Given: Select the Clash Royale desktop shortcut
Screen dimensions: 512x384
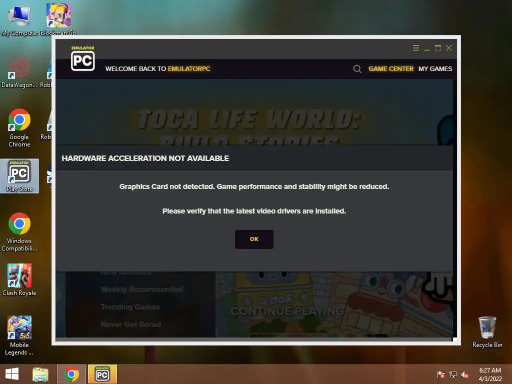Looking at the screenshot, I should click(x=19, y=279).
